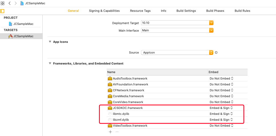The image size is (276, 136).
Task: Click the Main Interface field showing Main
Action: [x=175, y=31]
